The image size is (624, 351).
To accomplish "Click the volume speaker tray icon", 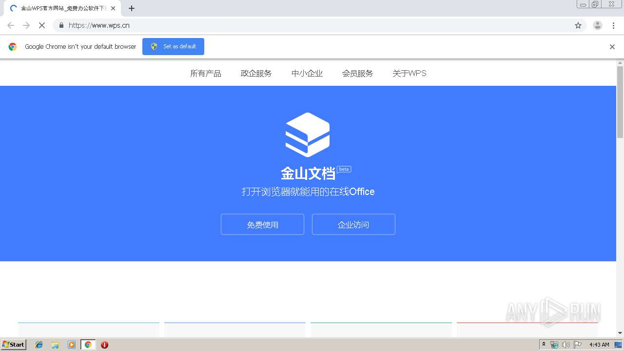I will 566,345.
